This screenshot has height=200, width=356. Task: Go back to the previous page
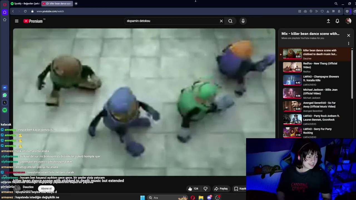click(13, 11)
